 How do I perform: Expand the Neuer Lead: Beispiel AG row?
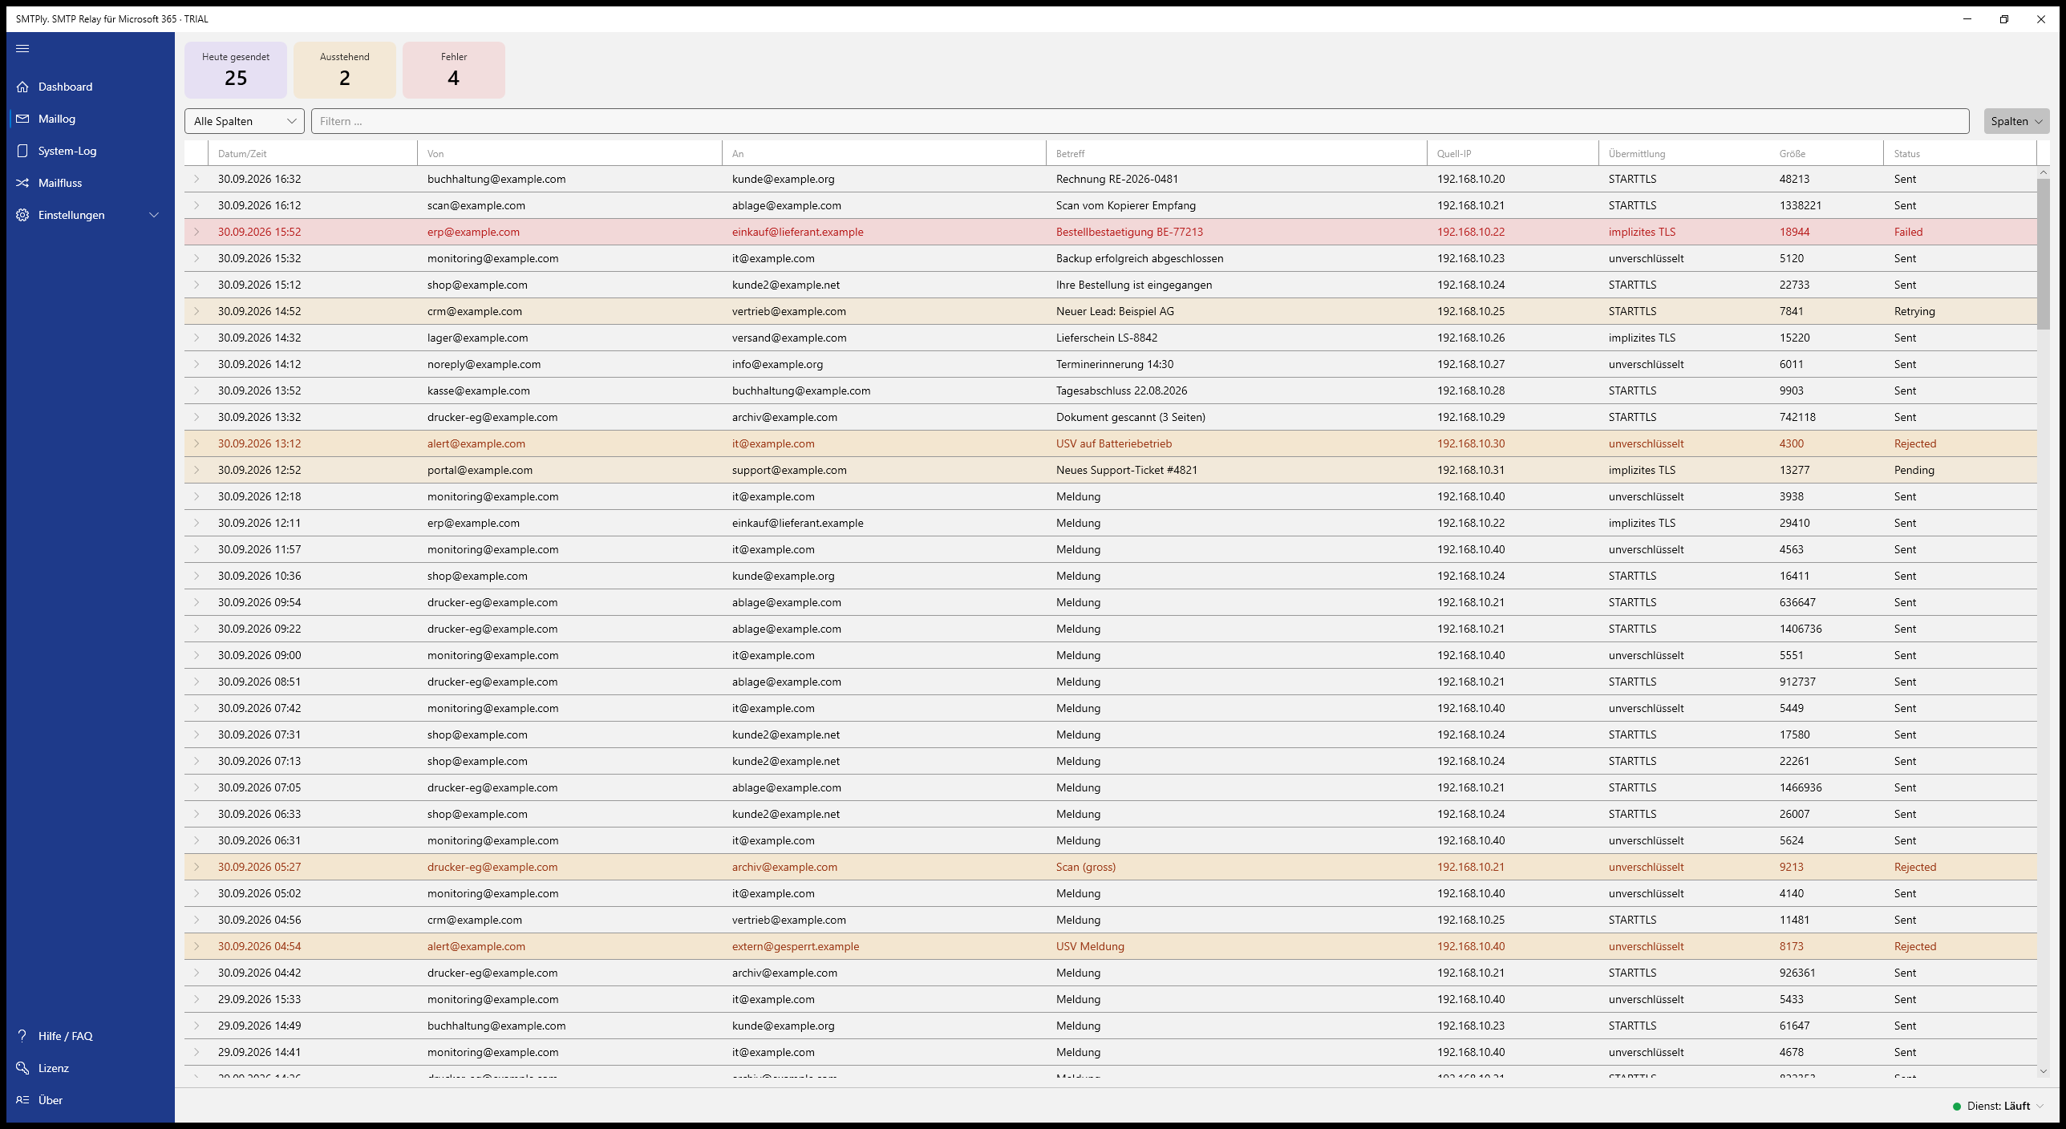(x=196, y=311)
